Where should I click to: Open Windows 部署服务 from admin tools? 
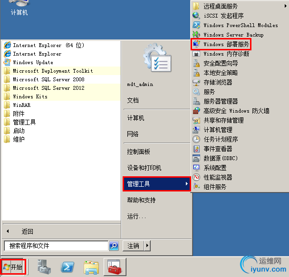(x=221, y=44)
